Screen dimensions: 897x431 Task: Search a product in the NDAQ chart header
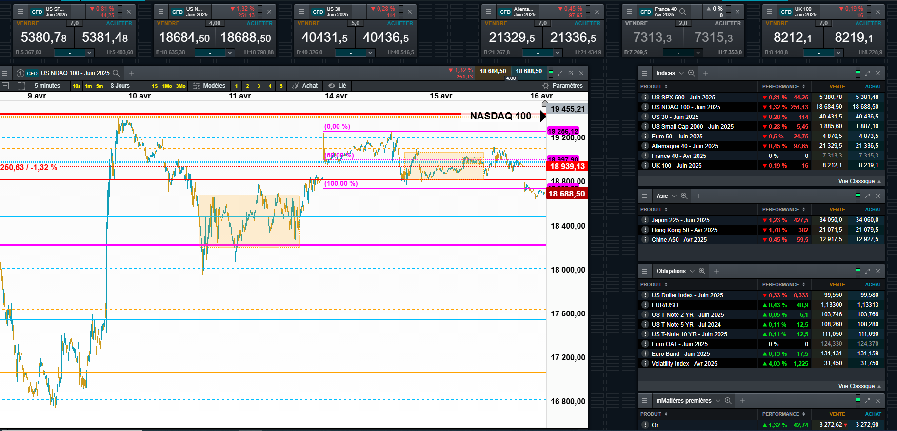pyautogui.click(x=116, y=73)
